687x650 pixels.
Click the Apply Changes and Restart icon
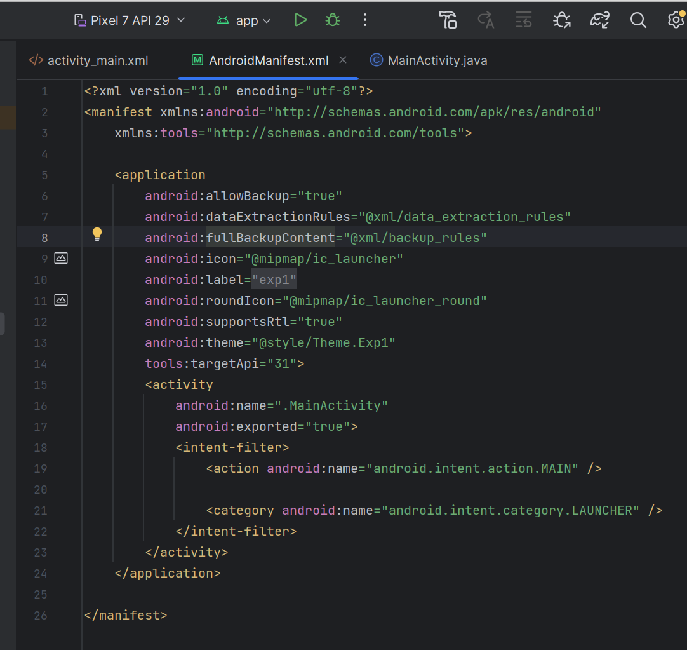486,20
